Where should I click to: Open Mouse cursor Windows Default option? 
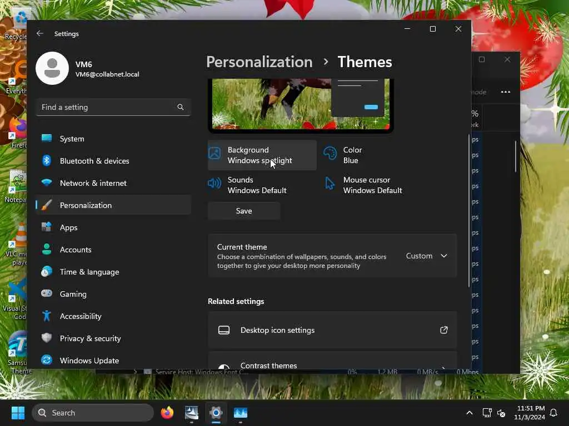tap(377, 185)
